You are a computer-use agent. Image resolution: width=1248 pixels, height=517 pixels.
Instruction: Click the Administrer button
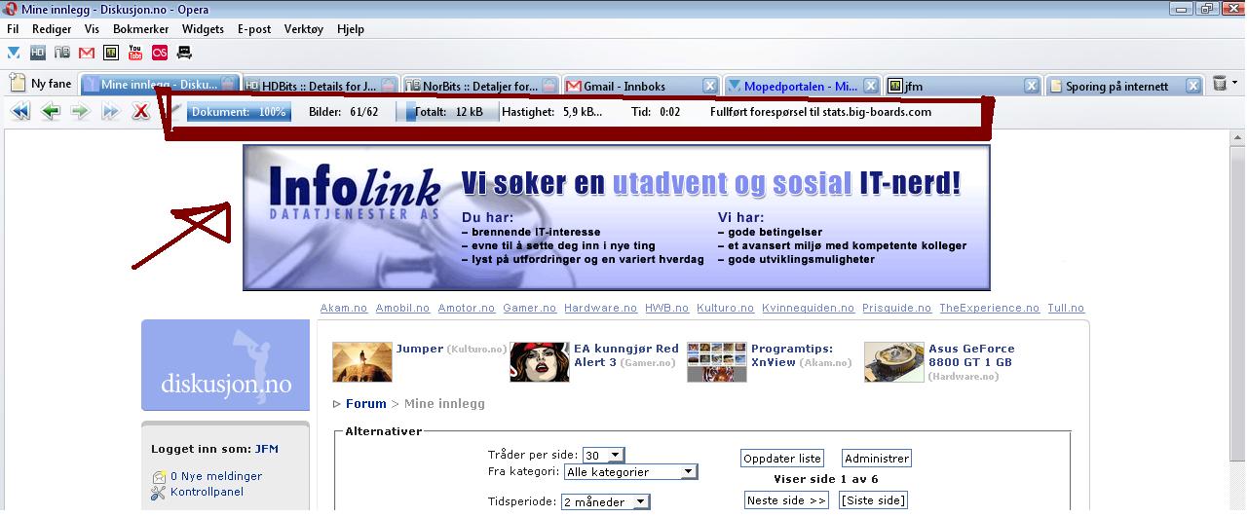point(876,459)
